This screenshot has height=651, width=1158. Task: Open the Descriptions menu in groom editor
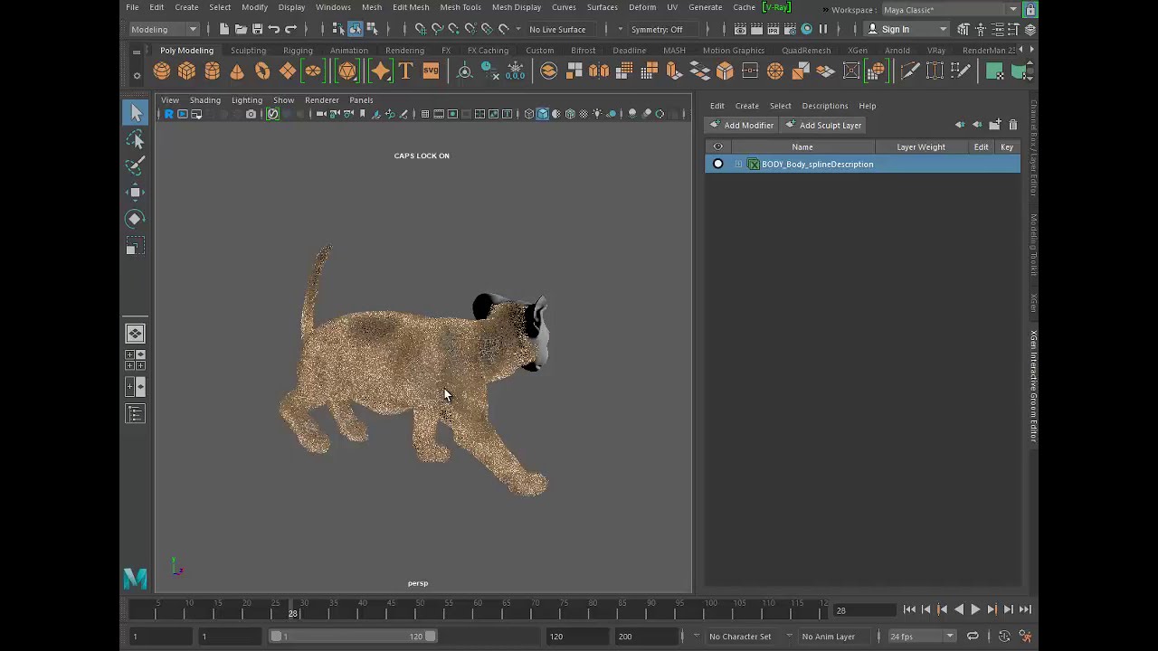pos(825,106)
